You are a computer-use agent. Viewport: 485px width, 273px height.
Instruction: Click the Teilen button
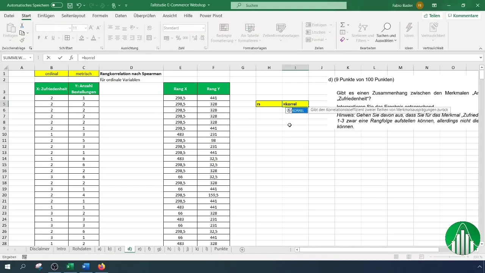(x=432, y=16)
